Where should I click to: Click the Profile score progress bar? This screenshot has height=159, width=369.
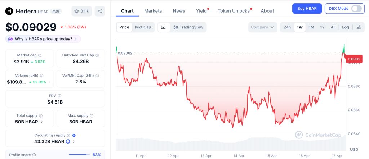tap(79, 155)
